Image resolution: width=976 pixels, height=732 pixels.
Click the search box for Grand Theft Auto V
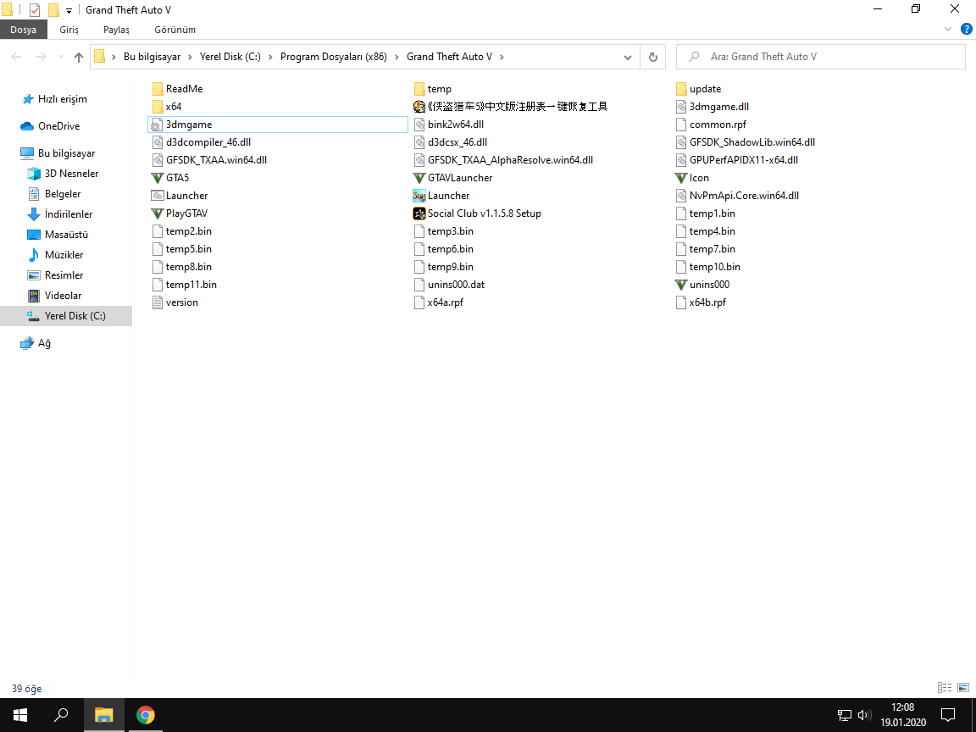820,58
